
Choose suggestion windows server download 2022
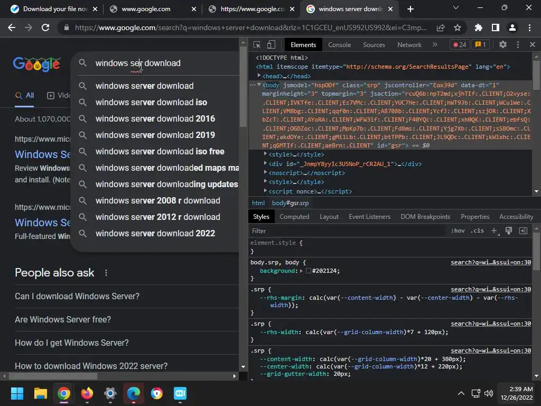pos(154,233)
